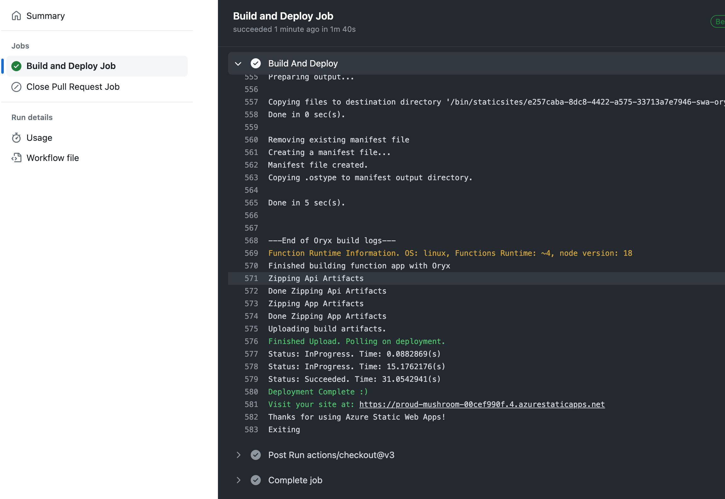Click success check icon of Build And Deploy step
The width and height of the screenshot is (725, 499).
(x=256, y=64)
